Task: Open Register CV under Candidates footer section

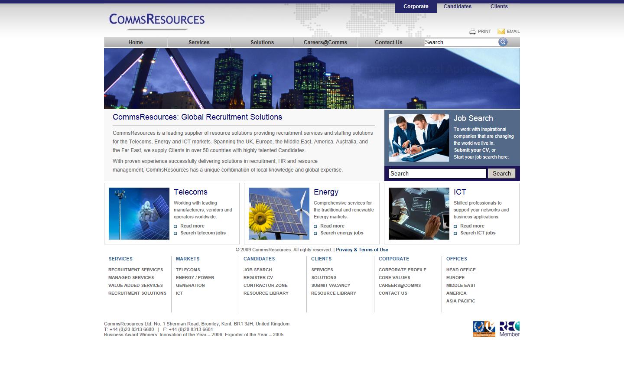Action: tap(258, 277)
